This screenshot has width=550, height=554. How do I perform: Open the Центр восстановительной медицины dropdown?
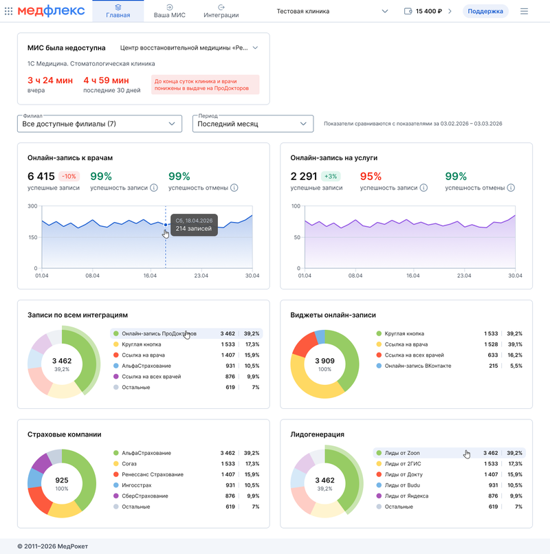click(x=189, y=47)
